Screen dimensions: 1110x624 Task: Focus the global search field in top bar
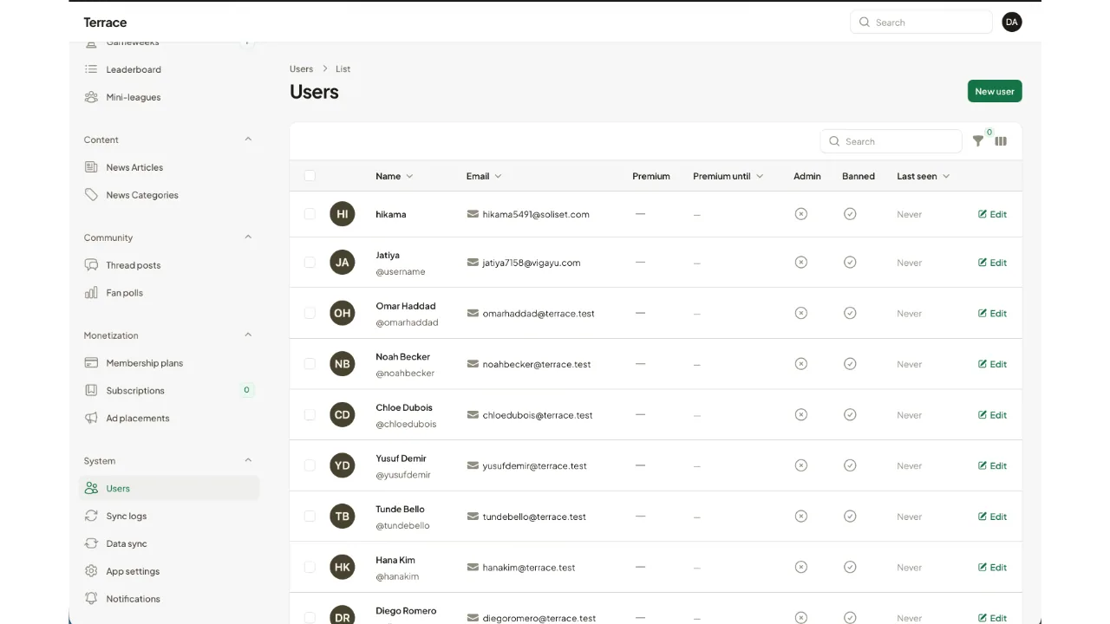(921, 23)
